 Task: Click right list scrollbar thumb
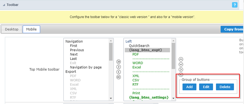[173, 56]
